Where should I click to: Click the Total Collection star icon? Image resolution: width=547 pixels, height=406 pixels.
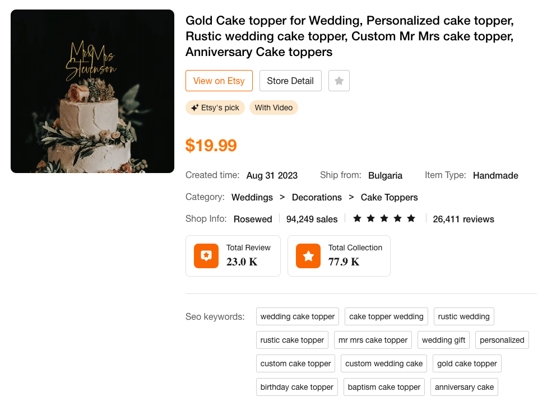pos(308,256)
